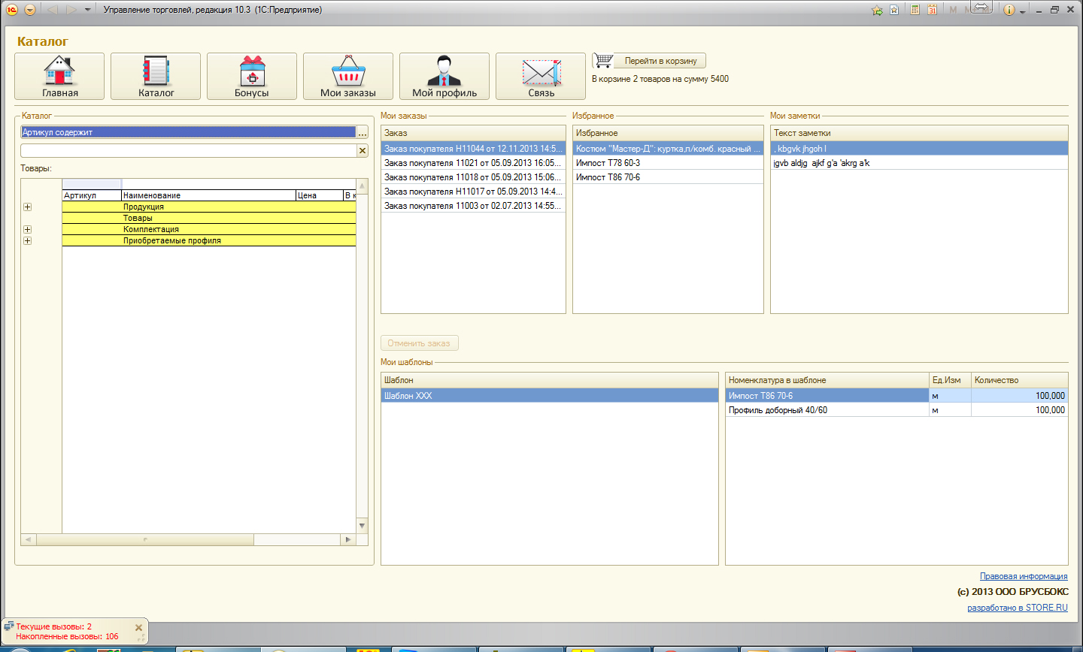Open the Главная home section
Screen dimensions: 1083x652
click(59, 76)
